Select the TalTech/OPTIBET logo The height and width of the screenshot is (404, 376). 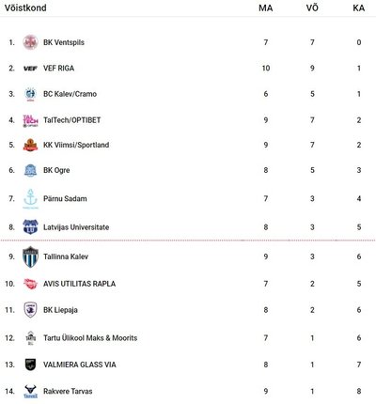pyautogui.click(x=30, y=120)
